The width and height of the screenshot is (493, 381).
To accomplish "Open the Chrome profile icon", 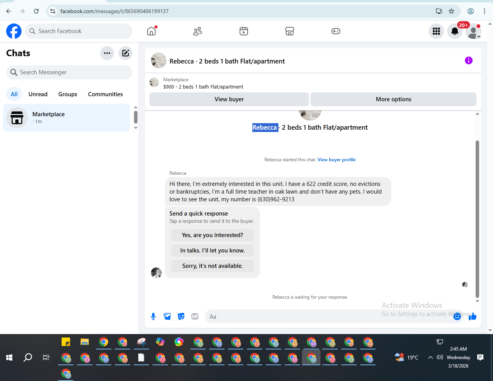I will 471,11.
